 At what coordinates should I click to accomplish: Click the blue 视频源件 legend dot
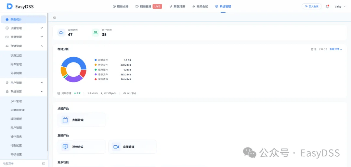[96, 60]
